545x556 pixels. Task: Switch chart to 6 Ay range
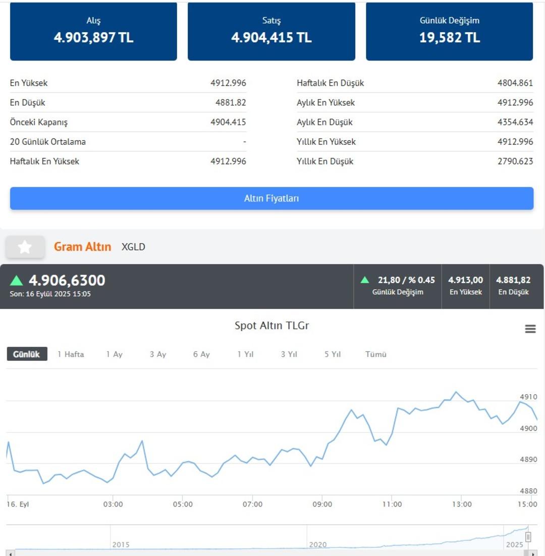click(201, 354)
